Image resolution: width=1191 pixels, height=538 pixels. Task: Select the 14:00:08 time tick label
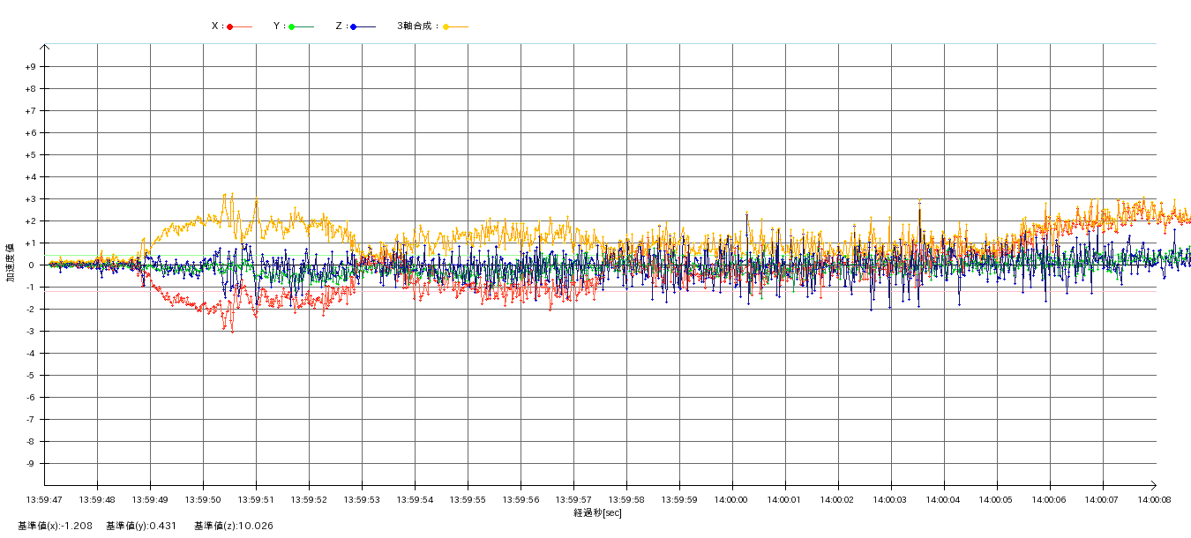1155,499
